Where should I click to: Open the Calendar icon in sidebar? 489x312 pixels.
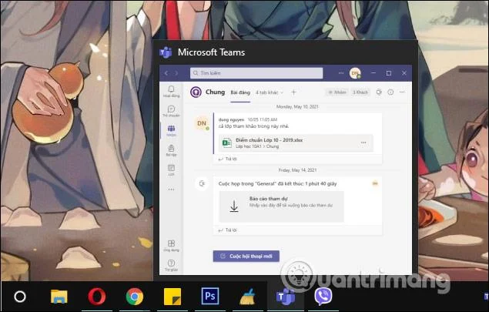171,169
